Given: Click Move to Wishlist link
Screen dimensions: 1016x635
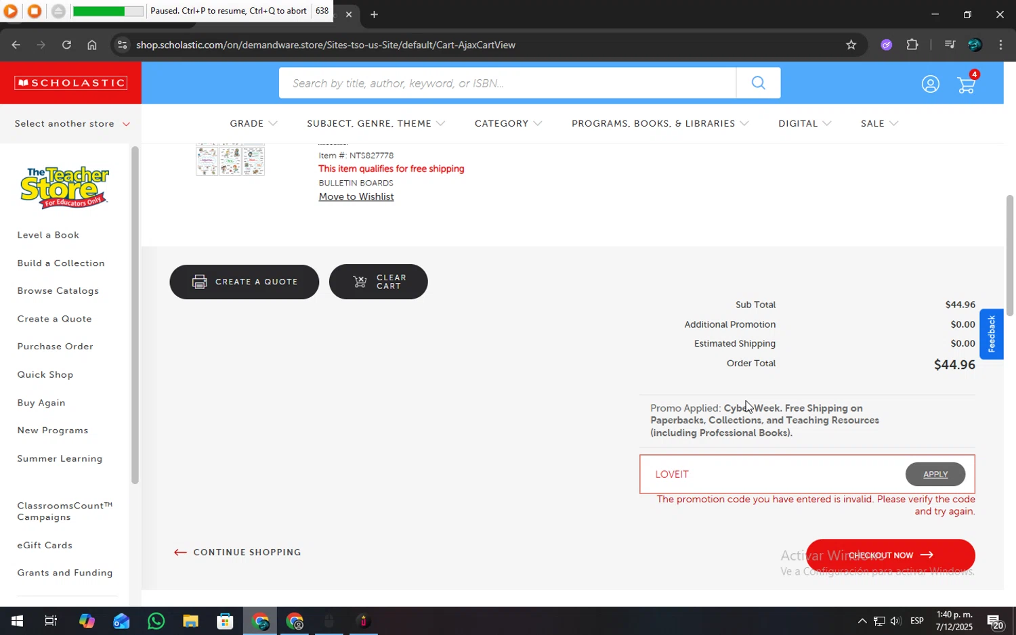Looking at the screenshot, I should click(x=356, y=196).
